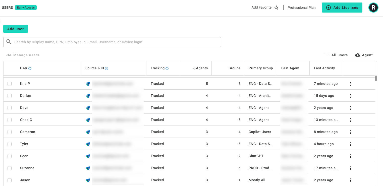Open the three-dot menu for Tyler
This screenshot has width=383, height=186.
click(x=351, y=144)
